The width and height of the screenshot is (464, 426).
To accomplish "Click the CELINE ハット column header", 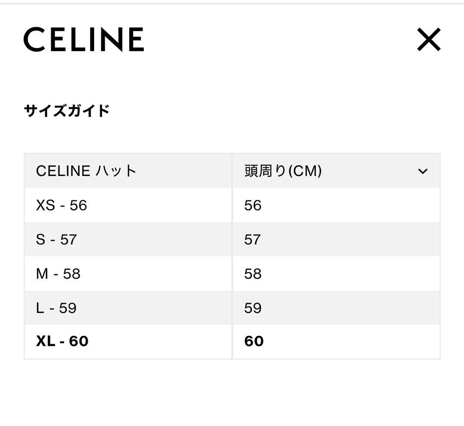I will (x=85, y=170).
